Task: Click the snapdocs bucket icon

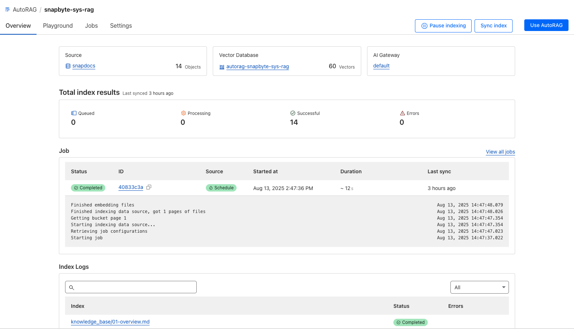Action: pos(68,66)
